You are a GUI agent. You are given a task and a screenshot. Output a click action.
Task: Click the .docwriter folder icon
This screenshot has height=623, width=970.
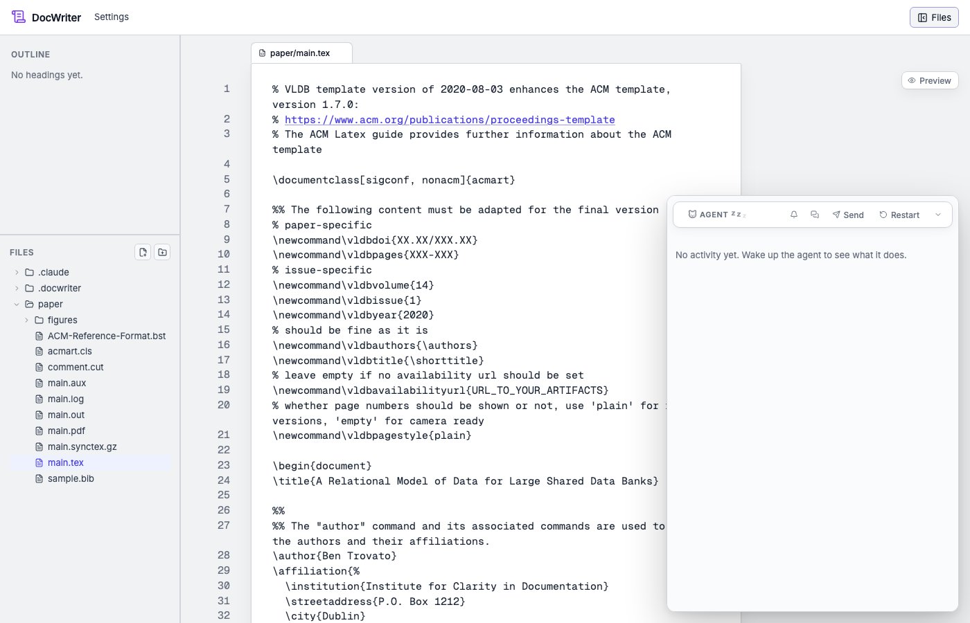[30, 288]
